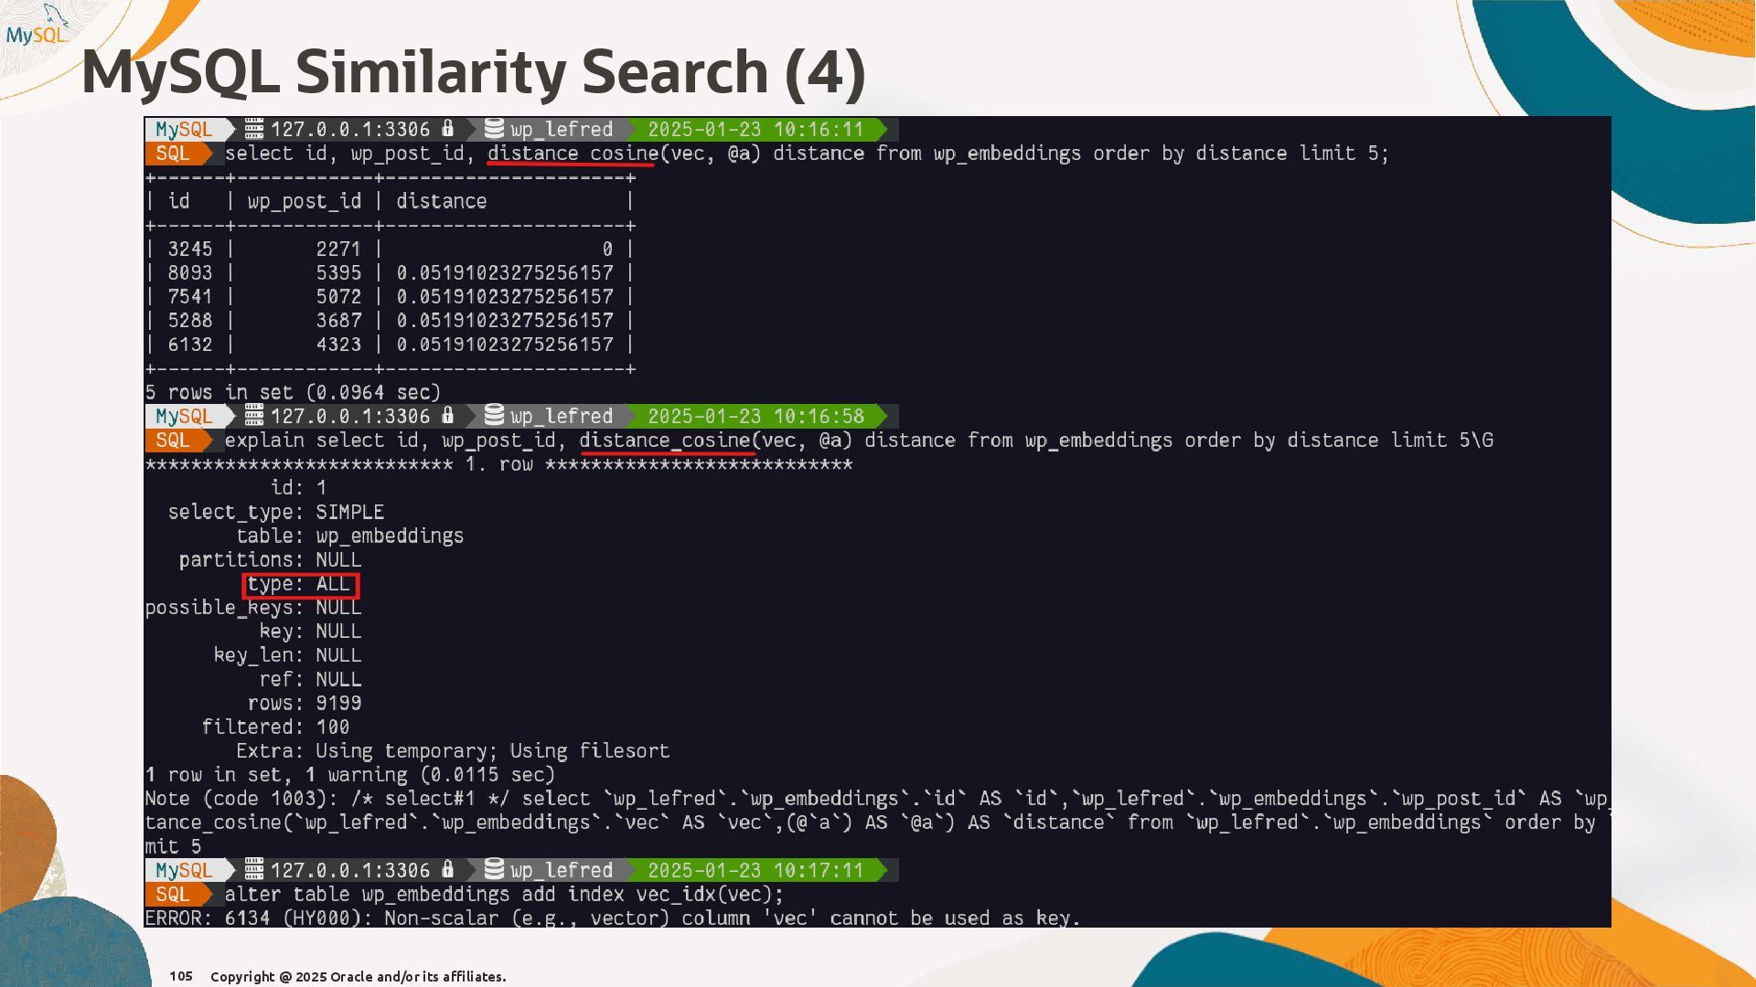
Task: Click server icon in last prompt line
Action: (254, 870)
